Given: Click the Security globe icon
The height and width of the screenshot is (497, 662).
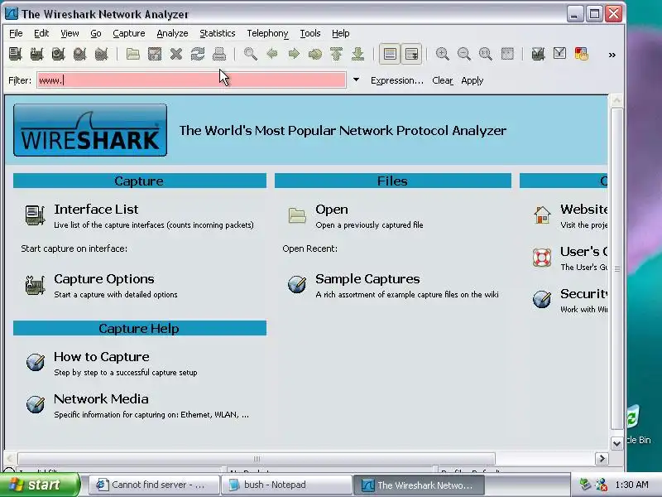Looking at the screenshot, I should point(542,299).
